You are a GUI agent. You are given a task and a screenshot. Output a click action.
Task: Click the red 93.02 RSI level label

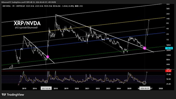point(168,71)
